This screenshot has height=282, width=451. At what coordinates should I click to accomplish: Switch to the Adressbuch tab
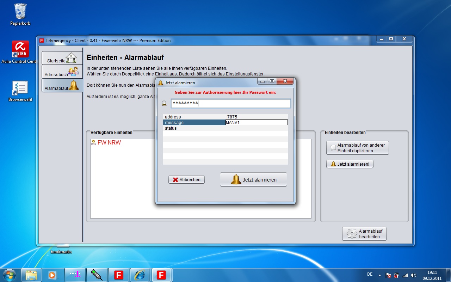click(x=62, y=72)
